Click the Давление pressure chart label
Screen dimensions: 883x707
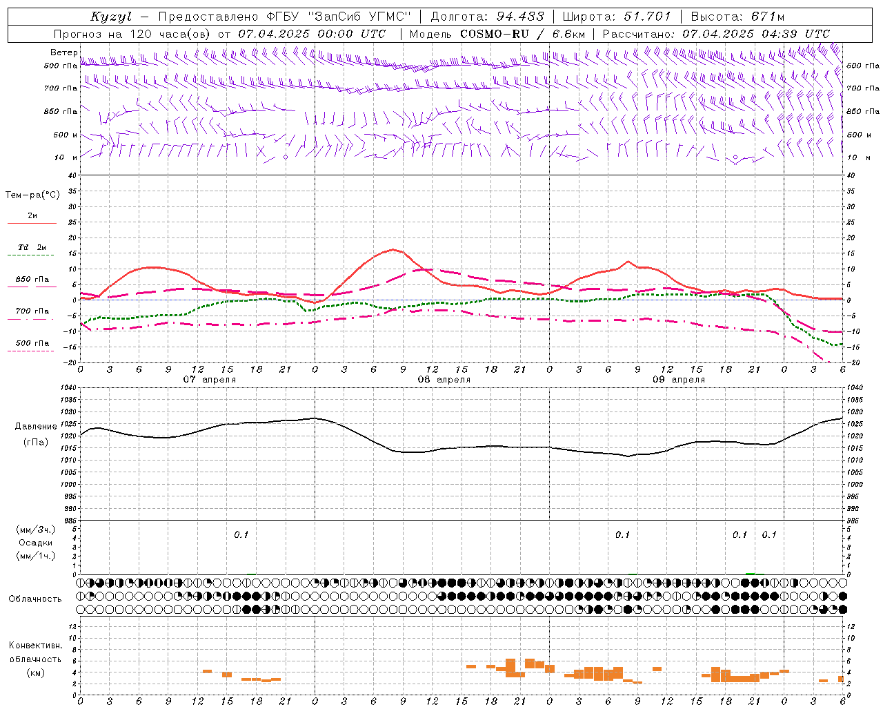[36, 426]
